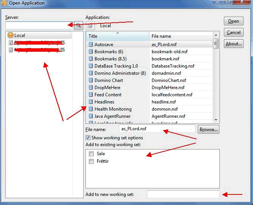Image resolution: width=253 pixels, height=205 pixels.
Task: Click the database icon beside Health Monitoring
Action: (91, 109)
